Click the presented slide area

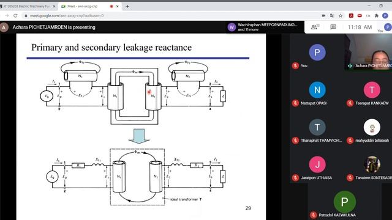[141, 127]
